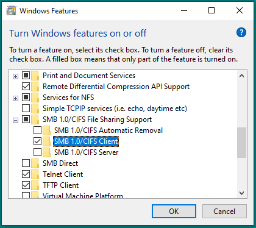Toggle SMB 1.0/CIFS File Sharing Support checkbox
Screen dimensions: 256x228
pos(26,119)
